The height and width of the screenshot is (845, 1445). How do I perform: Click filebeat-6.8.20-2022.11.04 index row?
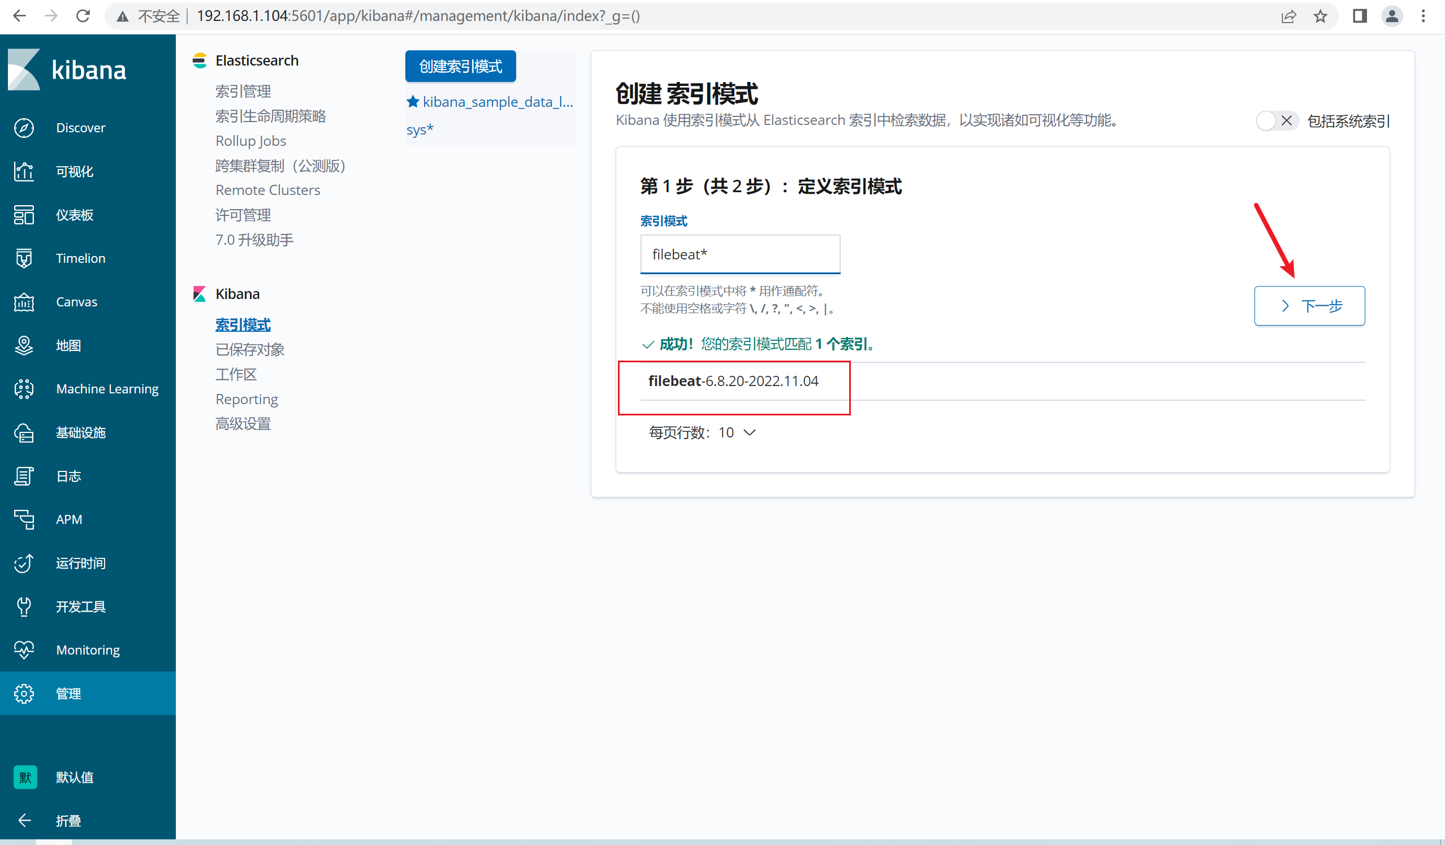point(1002,381)
